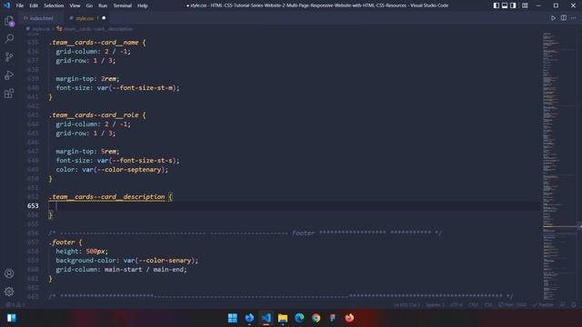
Task: Split the editor right
Action: point(564,18)
